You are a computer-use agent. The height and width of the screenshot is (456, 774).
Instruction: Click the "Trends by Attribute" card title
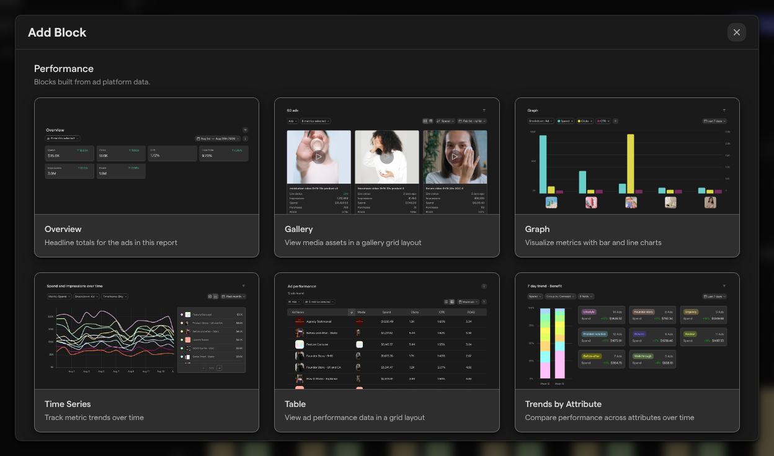coord(564,404)
